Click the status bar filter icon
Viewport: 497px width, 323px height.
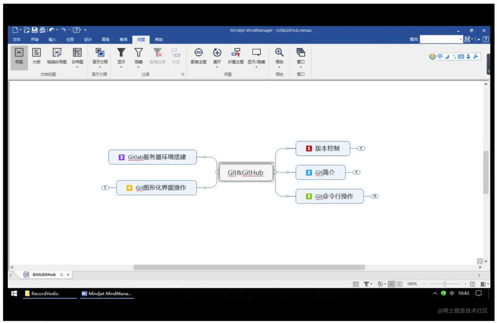366,284
